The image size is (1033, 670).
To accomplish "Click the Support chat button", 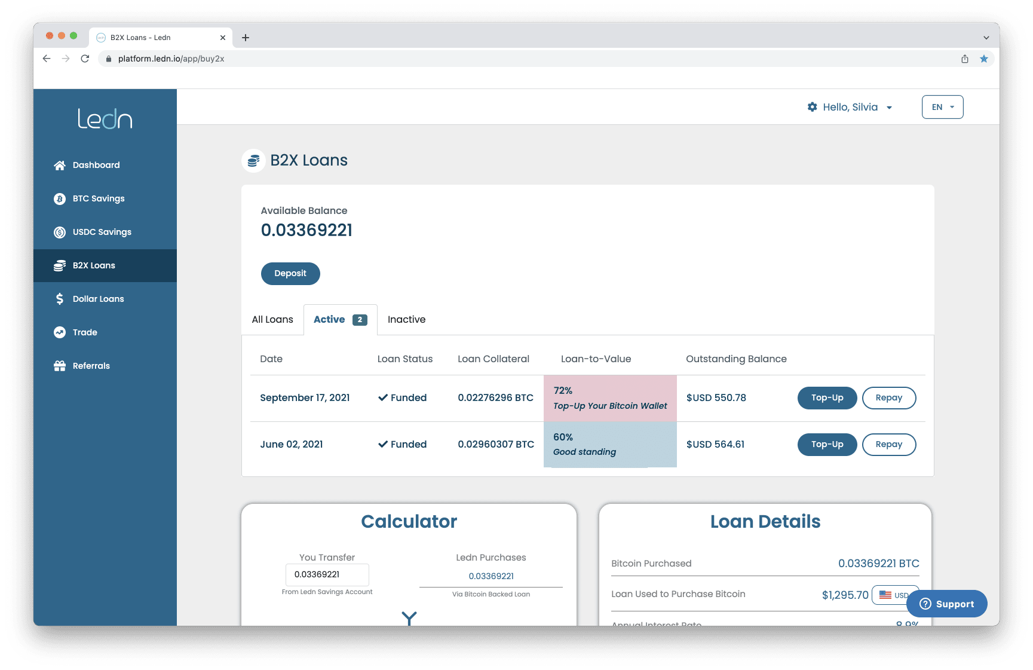I will pos(946,604).
